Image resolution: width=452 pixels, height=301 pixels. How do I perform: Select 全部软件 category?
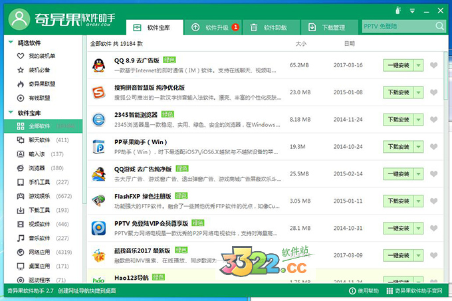pos(43,126)
